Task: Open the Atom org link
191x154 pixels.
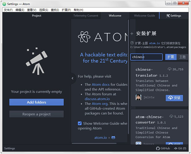Action: [100, 104]
